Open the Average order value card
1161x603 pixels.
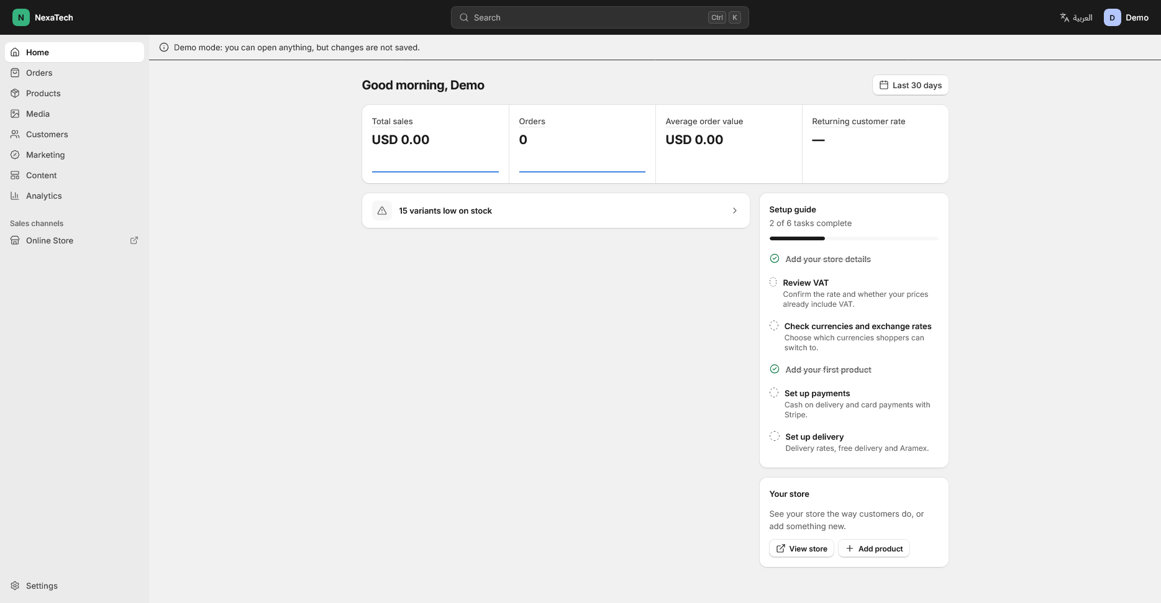[x=729, y=144]
